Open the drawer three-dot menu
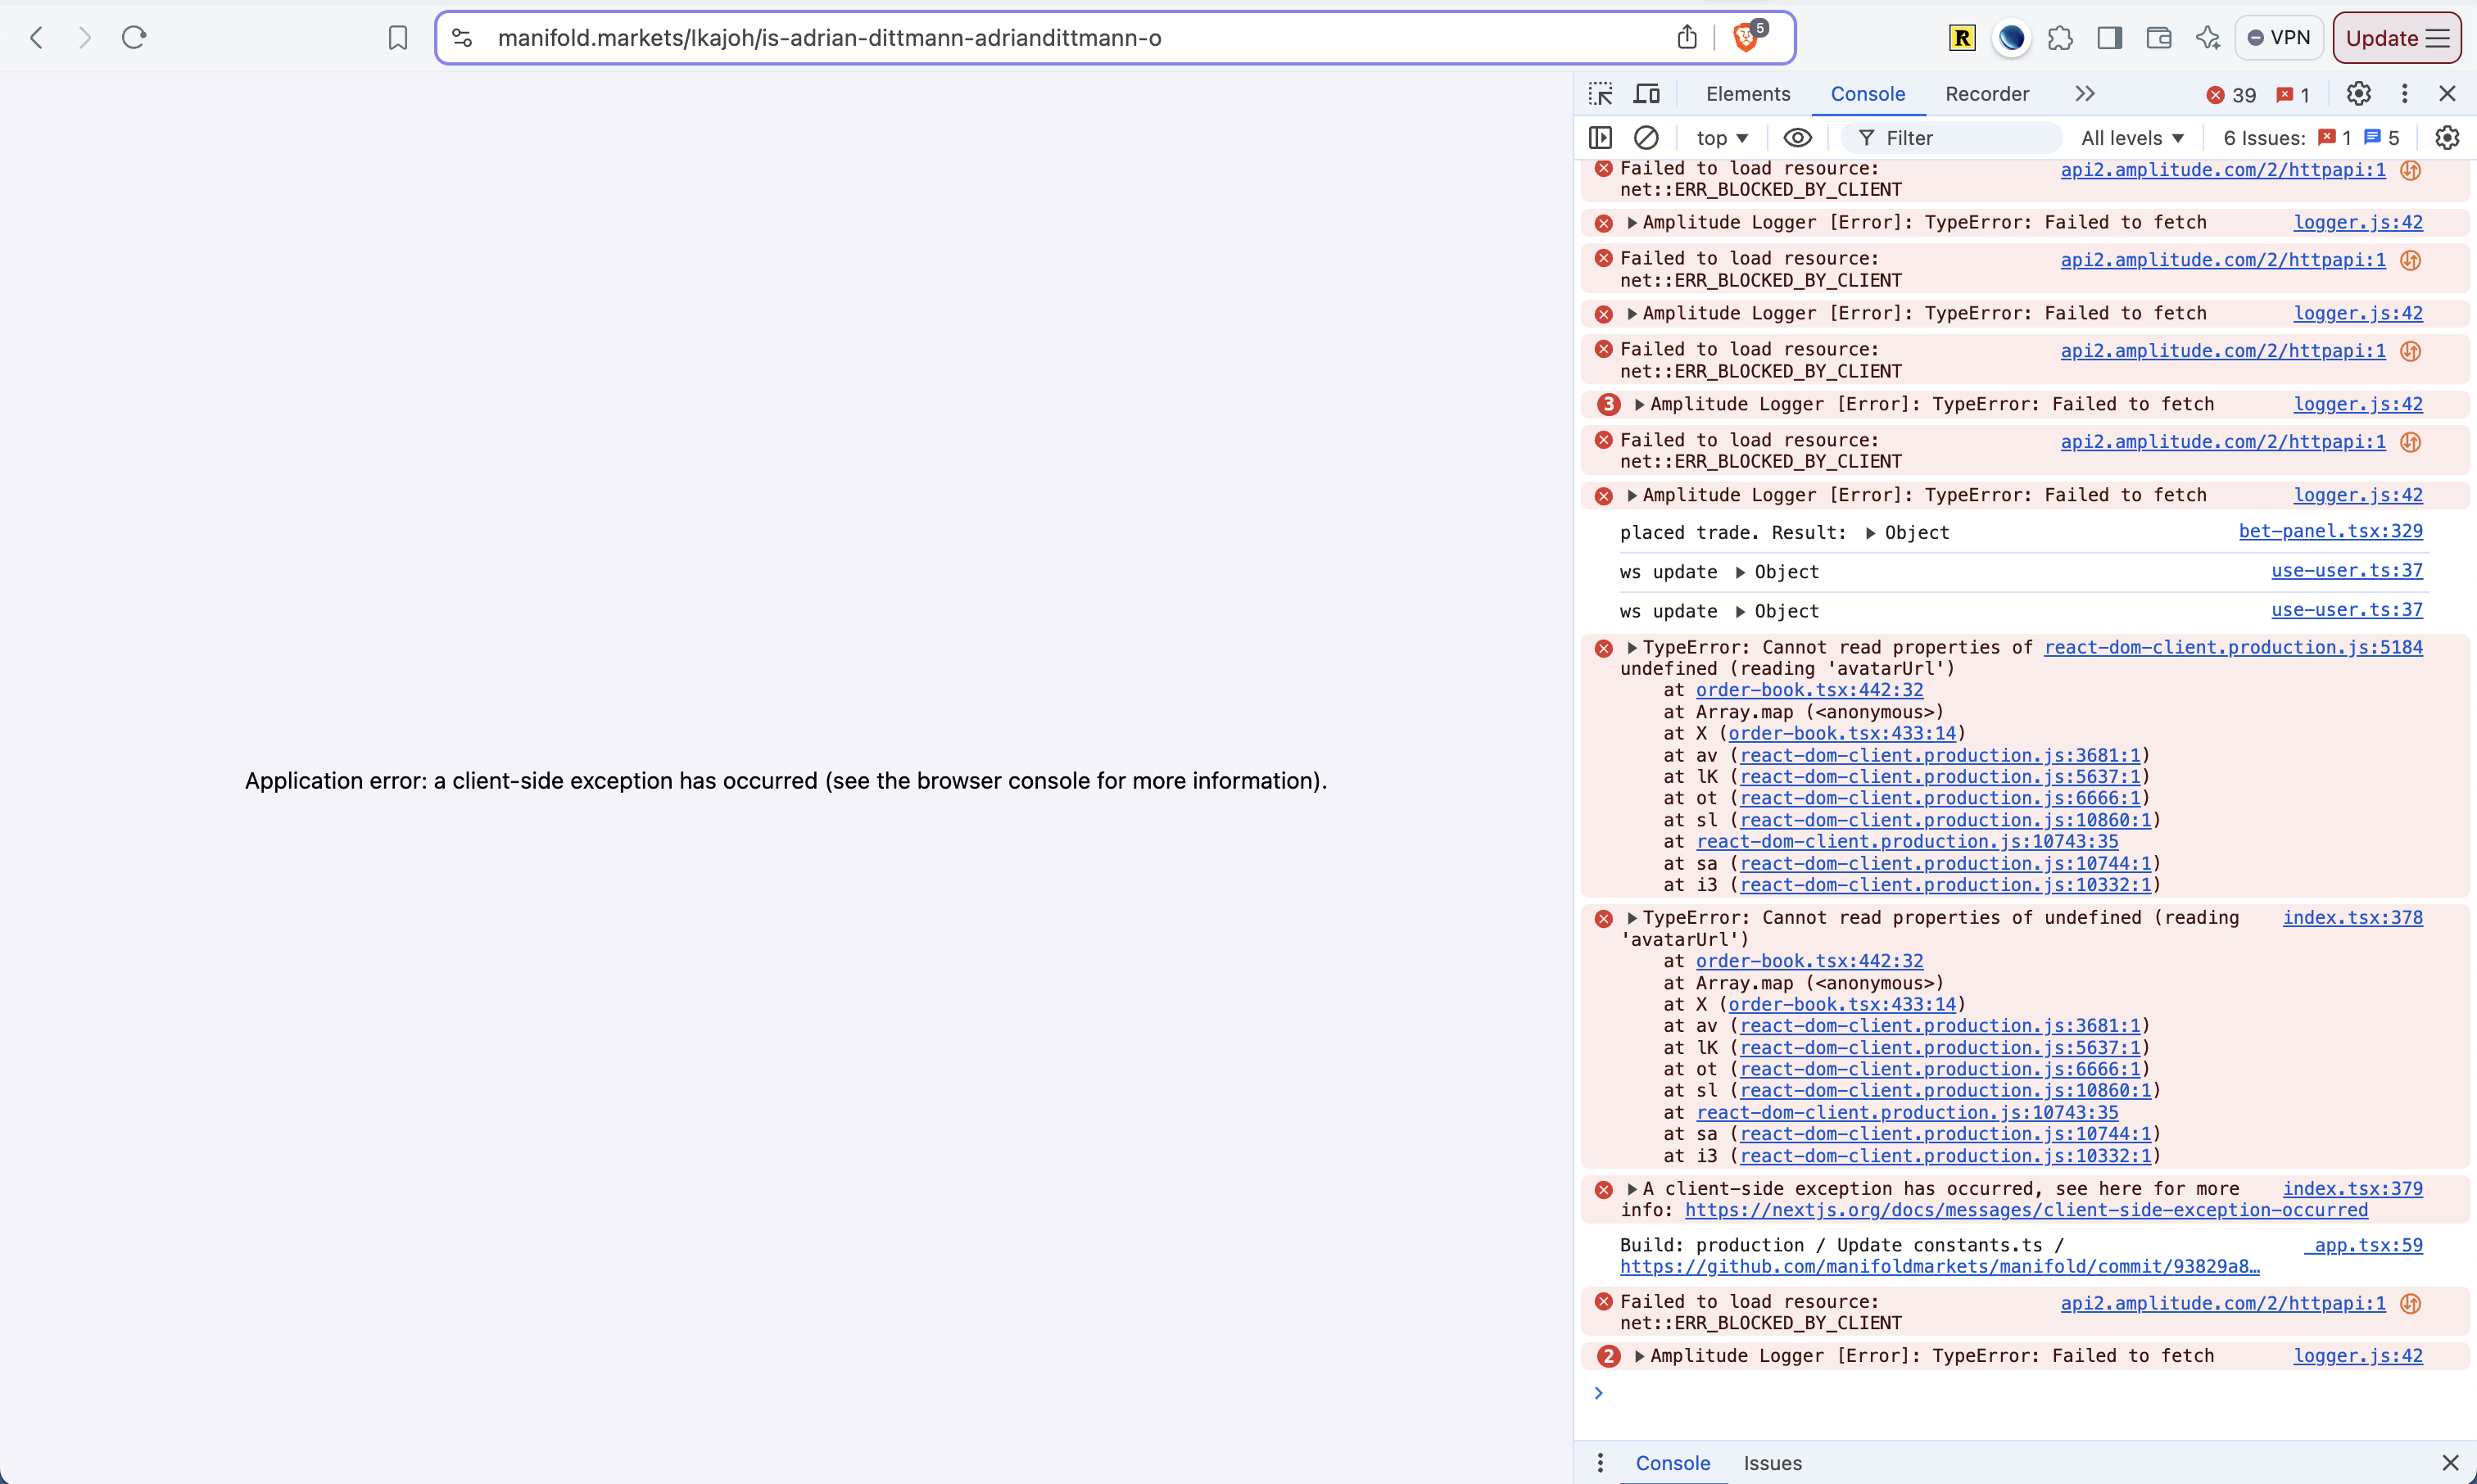 pos(1600,1463)
